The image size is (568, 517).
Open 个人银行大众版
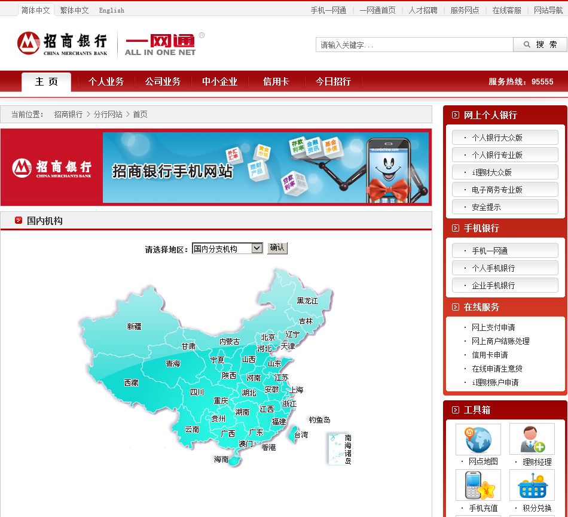pos(505,138)
